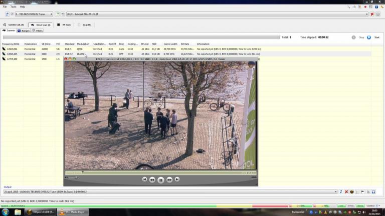
Task: Click the video player volume slider
Action: (73, 177)
